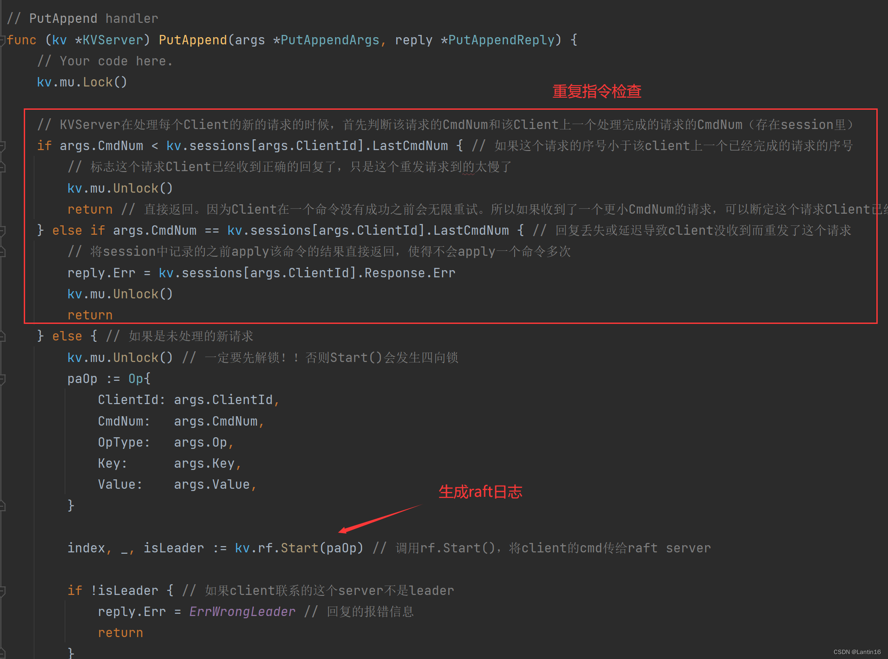
Task: Click fold-end marker beside '将session中记录' comment
Action: [x=2, y=252]
